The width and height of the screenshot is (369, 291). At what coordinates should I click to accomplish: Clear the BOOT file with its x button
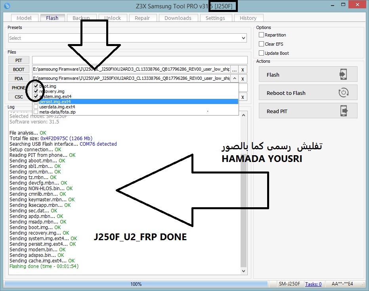click(243, 69)
